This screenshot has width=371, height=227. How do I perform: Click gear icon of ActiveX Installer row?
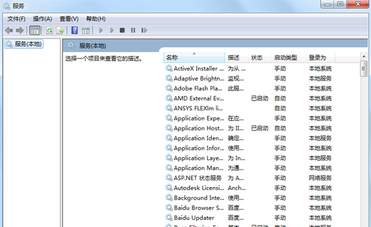(x=169, y=68)
